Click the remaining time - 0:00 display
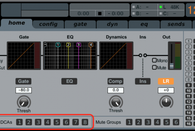The width and height of the screenshot is (195, 131). click(116, 13)
